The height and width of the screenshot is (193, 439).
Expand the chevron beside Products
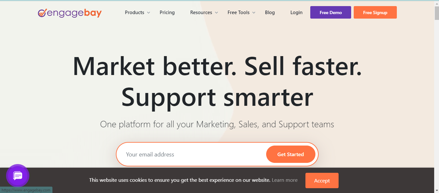(x=148, y=13)
